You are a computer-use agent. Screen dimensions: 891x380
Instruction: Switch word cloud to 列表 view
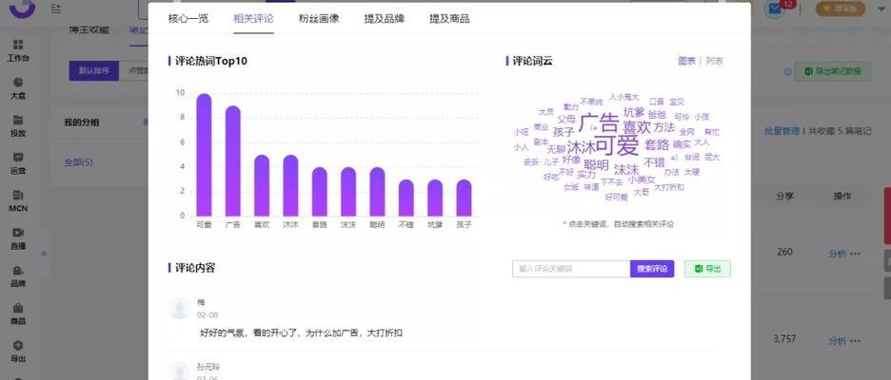(x=714, y=61)
